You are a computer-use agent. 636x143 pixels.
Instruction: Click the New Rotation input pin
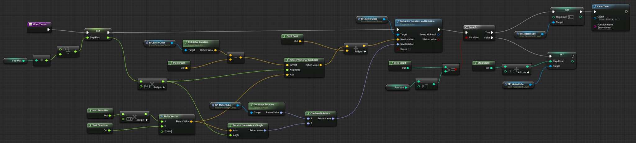pyautogui.click(x=398, y=44)
